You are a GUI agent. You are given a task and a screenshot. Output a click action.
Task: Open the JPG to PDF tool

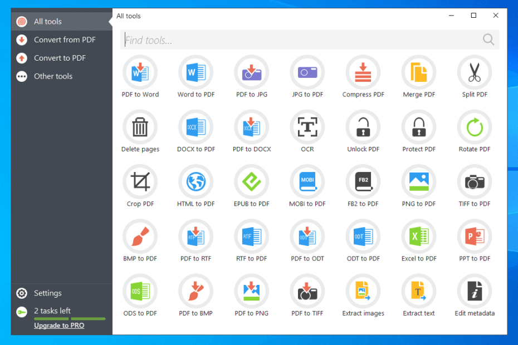(307, 72)
